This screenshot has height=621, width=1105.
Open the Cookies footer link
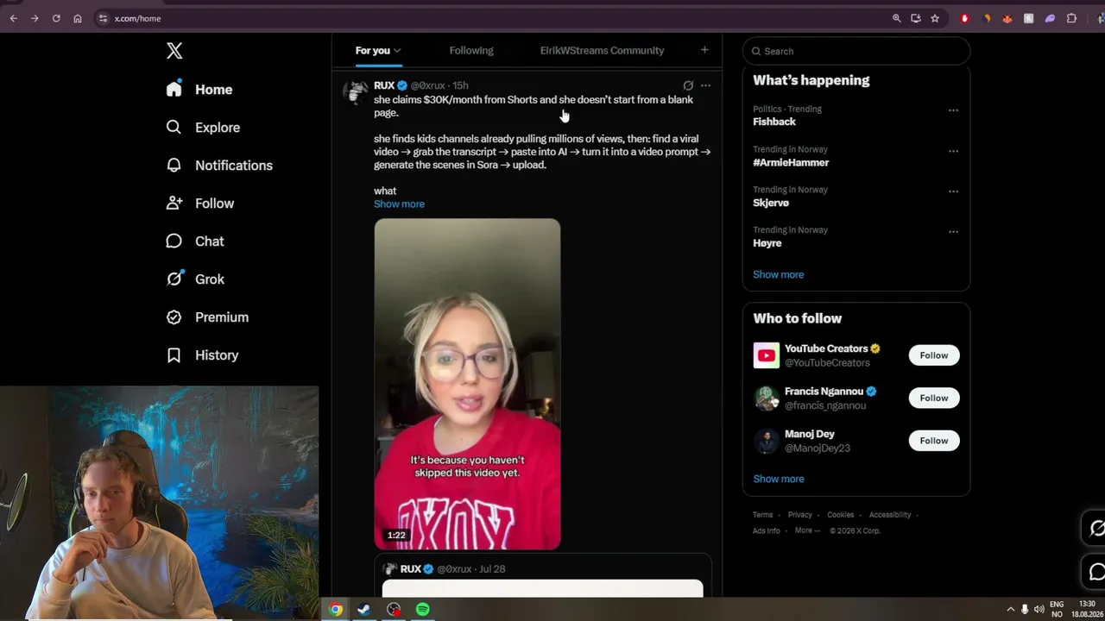(840, 515)
